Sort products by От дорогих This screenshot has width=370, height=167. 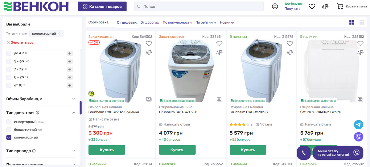(150, 22)
